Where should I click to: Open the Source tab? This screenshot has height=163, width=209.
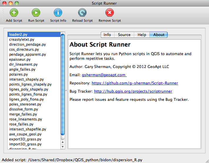(x=124, y=35)
